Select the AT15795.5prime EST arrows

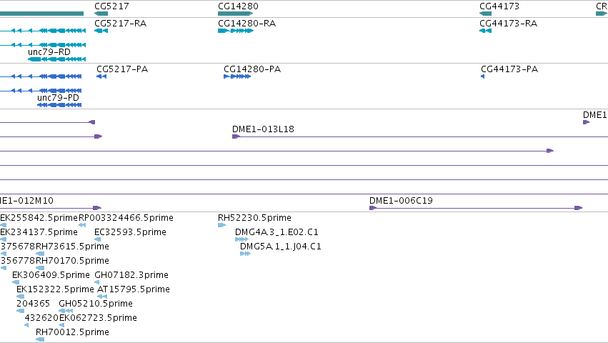click(102, 297)
